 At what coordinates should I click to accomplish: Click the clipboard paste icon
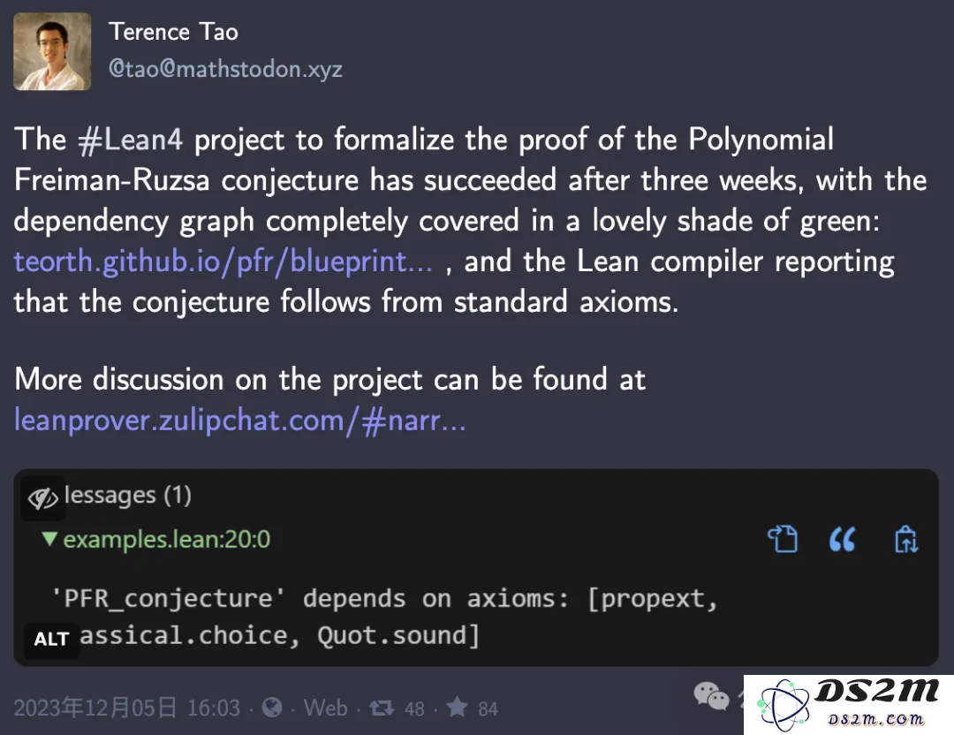coord(906,539)
